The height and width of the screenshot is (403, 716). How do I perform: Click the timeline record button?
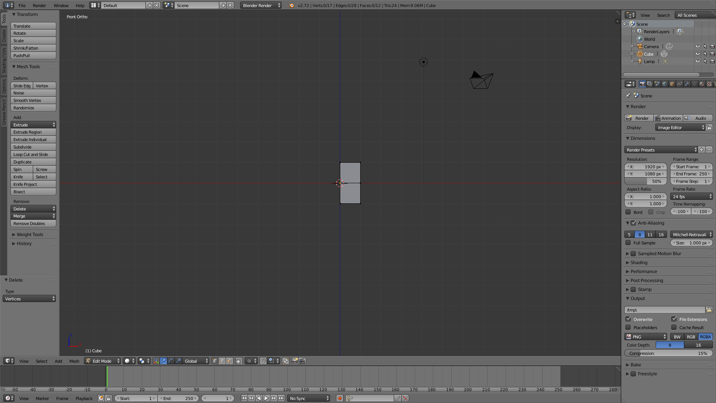pos(340,398)
